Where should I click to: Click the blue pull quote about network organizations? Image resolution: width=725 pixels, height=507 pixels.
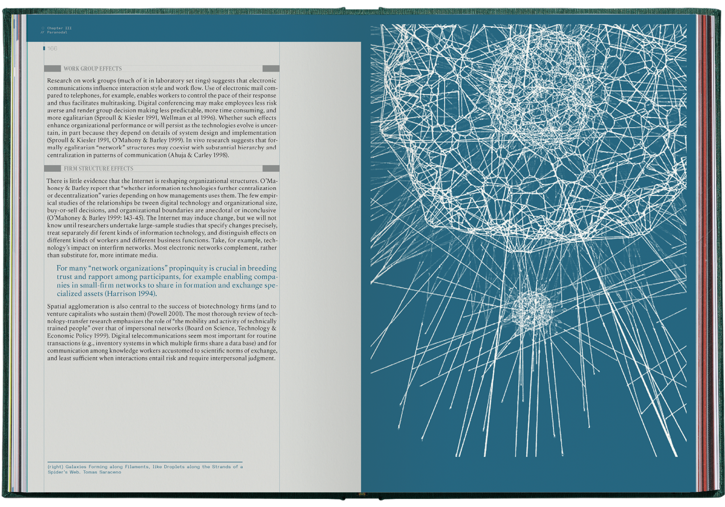pos(167,281)
